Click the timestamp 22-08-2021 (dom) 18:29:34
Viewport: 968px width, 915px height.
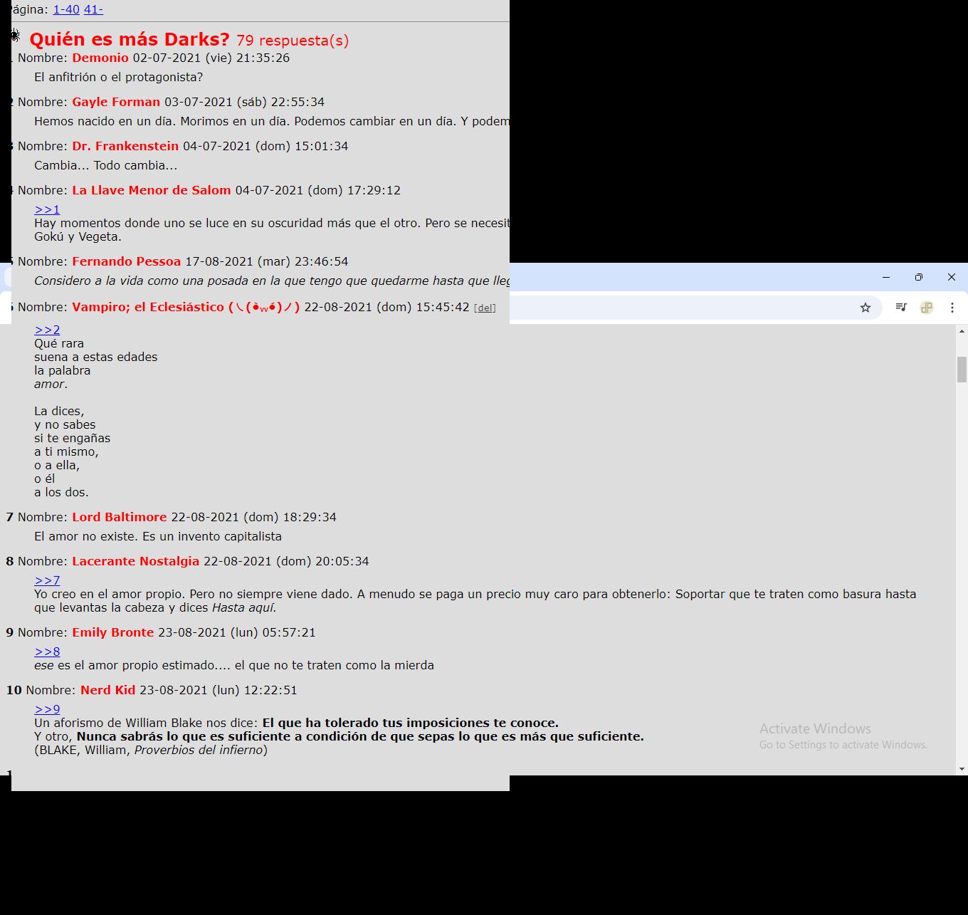[253, 517]
